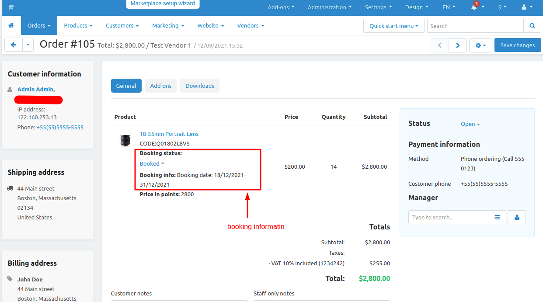Open the Quick start menu dropdown
The image size is (543, 302).
click(394, 26)
